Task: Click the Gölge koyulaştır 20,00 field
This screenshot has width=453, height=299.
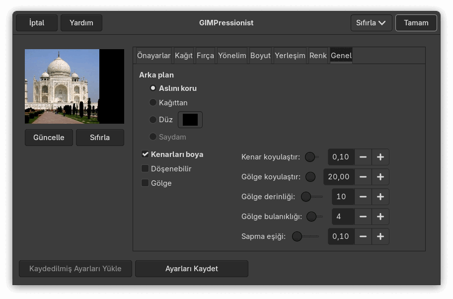Action: (339, 177)
